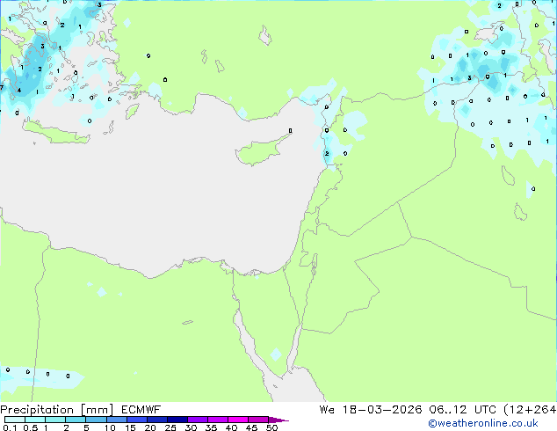Image resolution: width=557 pixels, height=431 pixels.
Task: Click the 'We' weekday label
Action: pyautogui.click(x=327, y=410)
